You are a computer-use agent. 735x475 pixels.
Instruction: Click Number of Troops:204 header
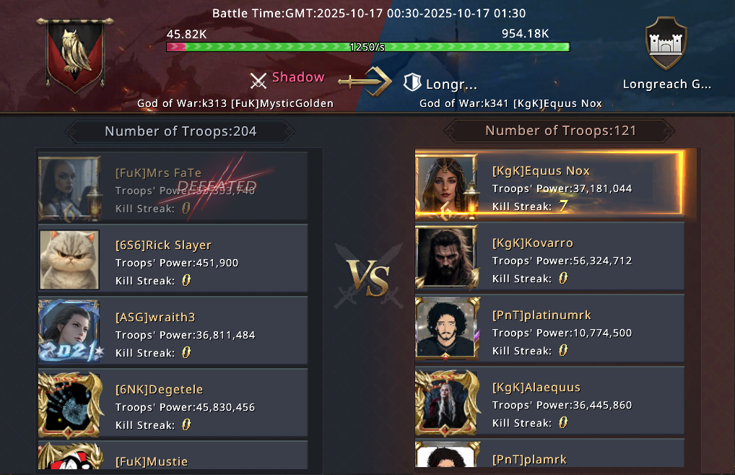click(181, 131)
